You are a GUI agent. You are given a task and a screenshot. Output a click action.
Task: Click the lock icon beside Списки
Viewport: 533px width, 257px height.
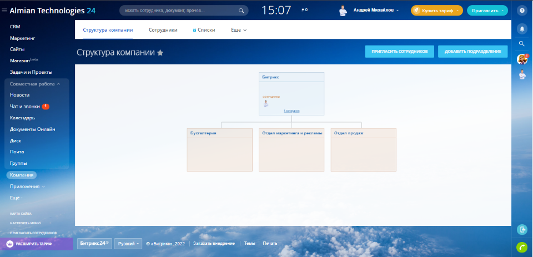pos(194,30)
